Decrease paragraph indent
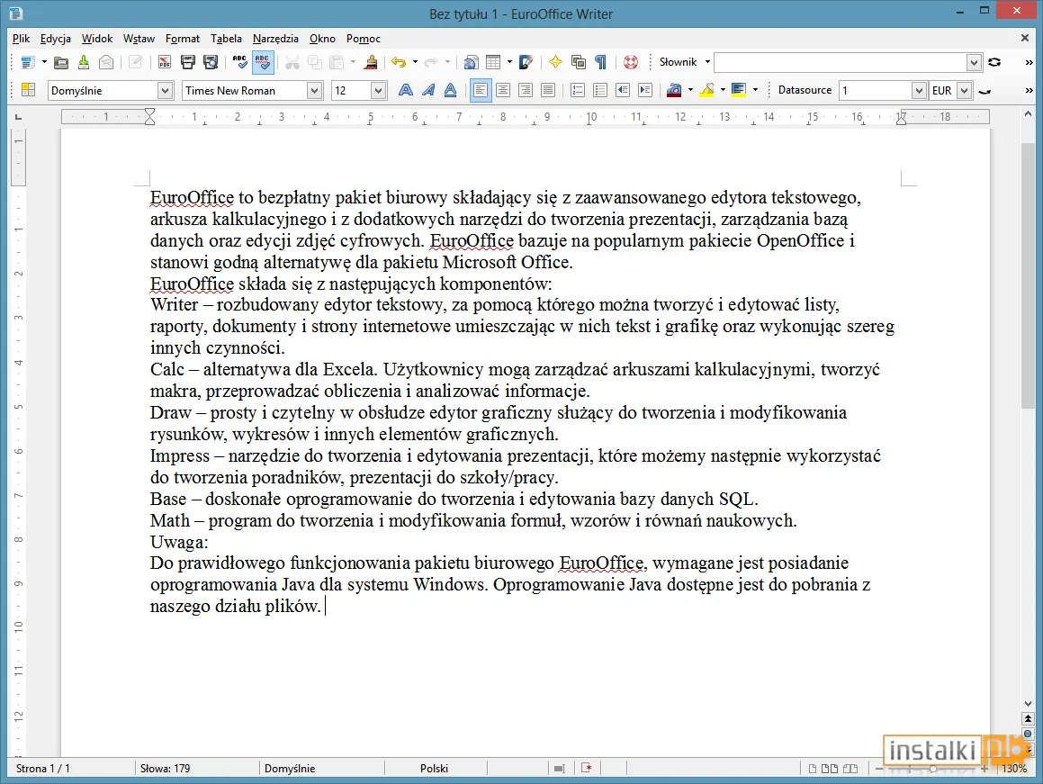Image resolution: width=1043 pixels, height=784 pixels. [x=623, y=90]
